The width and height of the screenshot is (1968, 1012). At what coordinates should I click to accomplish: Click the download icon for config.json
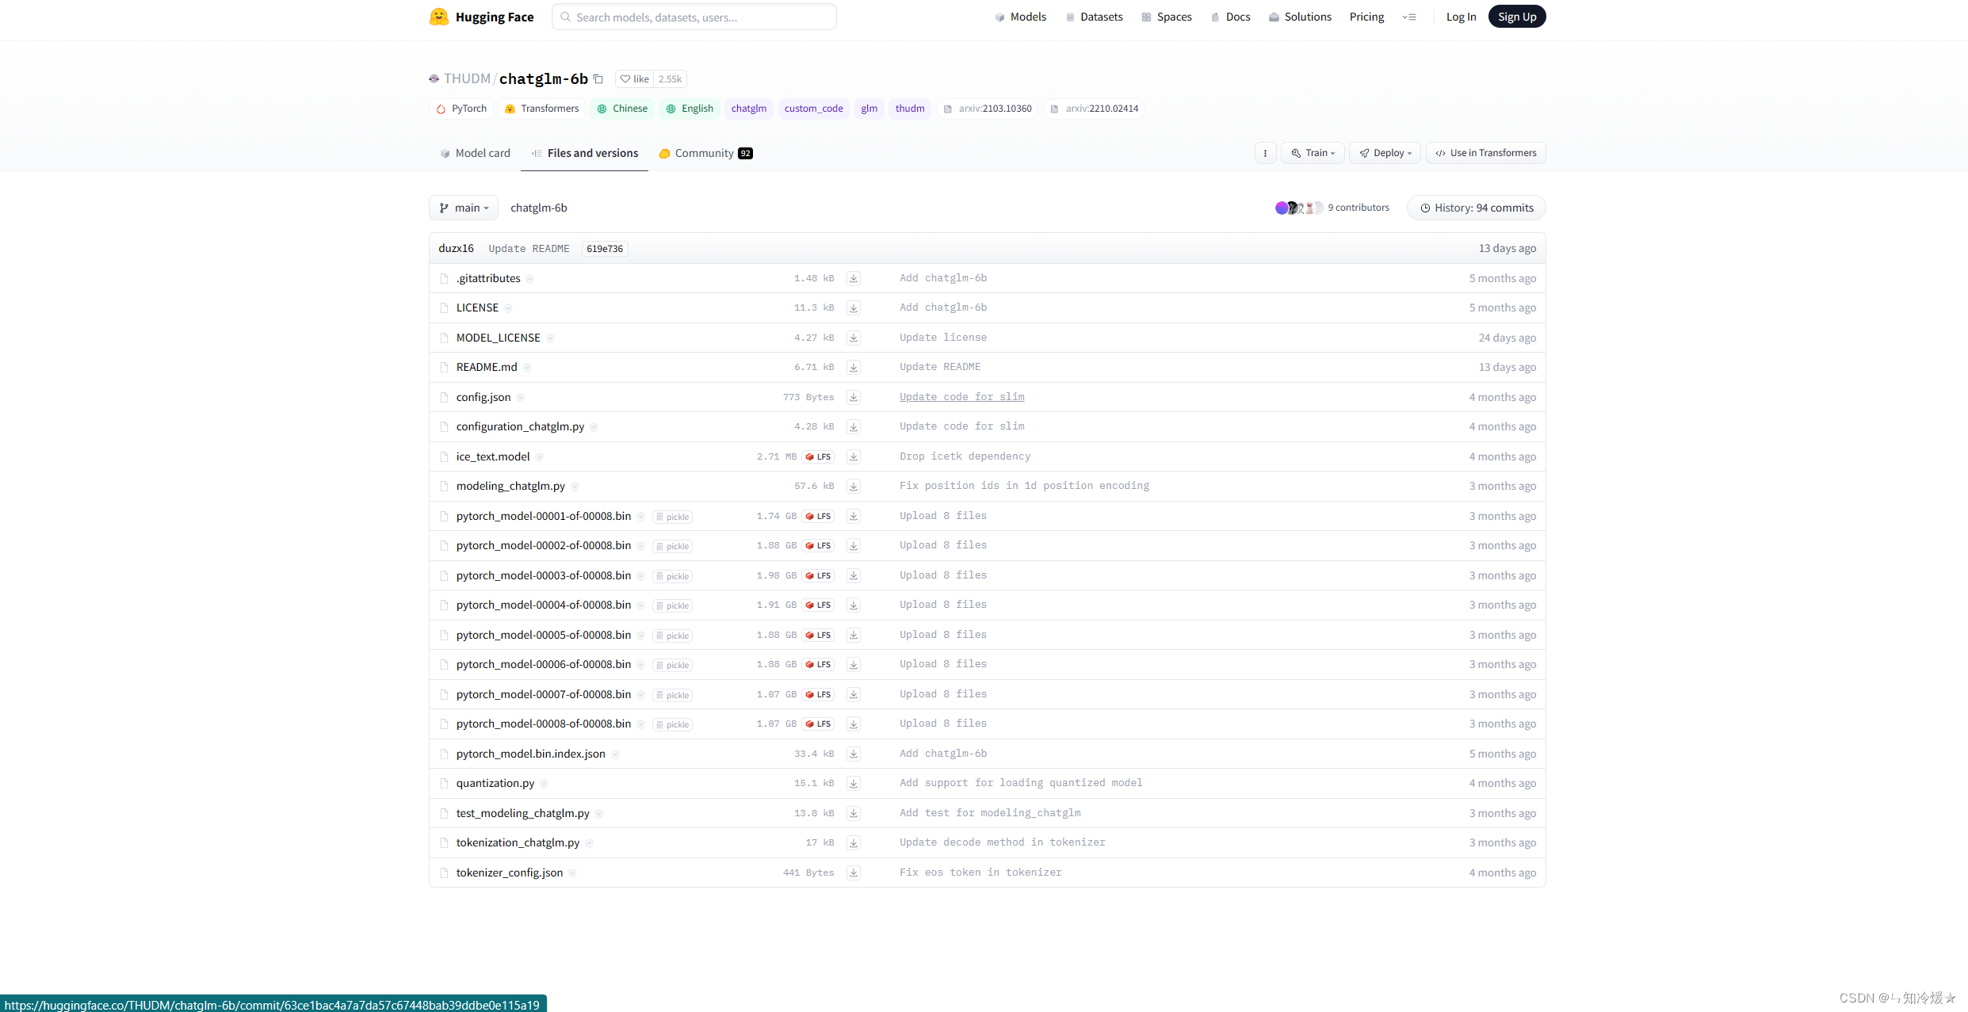[x=854, y=397]
